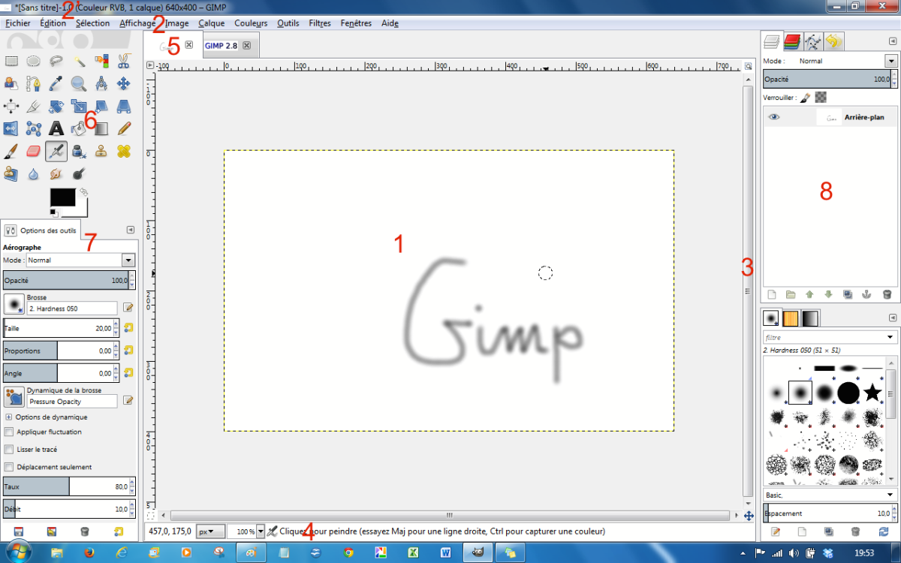Select the Alignment tool

coord(11,106)
